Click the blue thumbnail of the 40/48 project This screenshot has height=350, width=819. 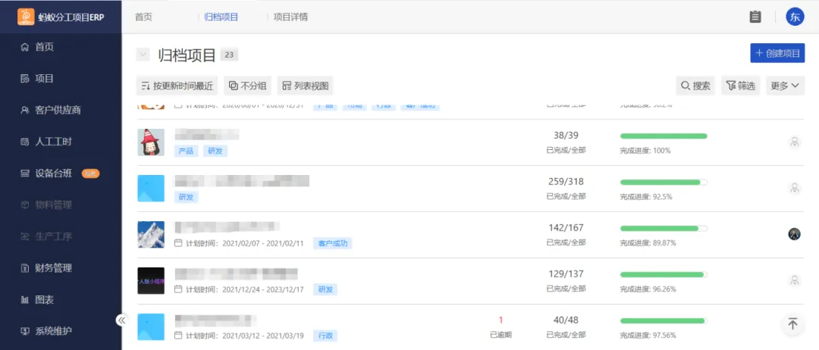pos(151,327)
